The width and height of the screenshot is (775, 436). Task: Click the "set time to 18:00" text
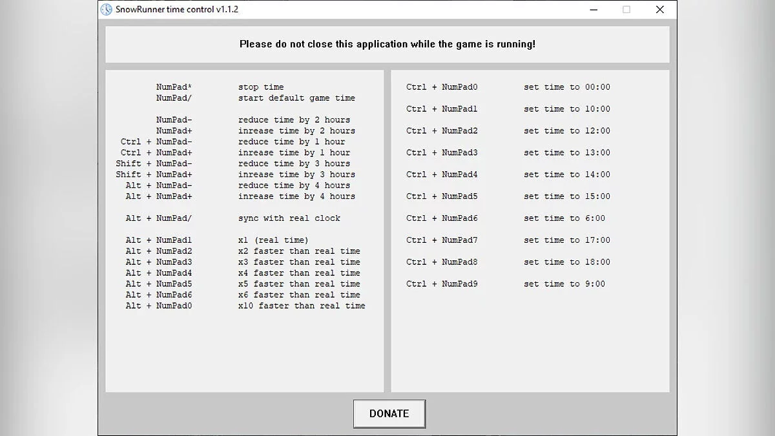point(567,262)
